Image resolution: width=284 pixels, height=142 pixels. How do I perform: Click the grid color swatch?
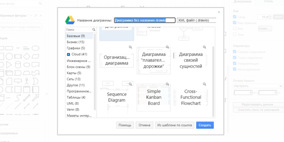279,17
